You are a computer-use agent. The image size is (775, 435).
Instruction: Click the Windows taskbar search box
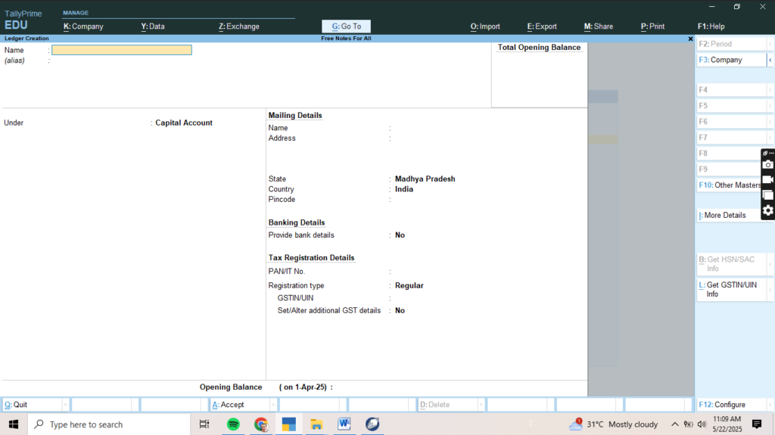109,424
